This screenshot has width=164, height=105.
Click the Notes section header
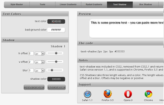click(120, 60)
